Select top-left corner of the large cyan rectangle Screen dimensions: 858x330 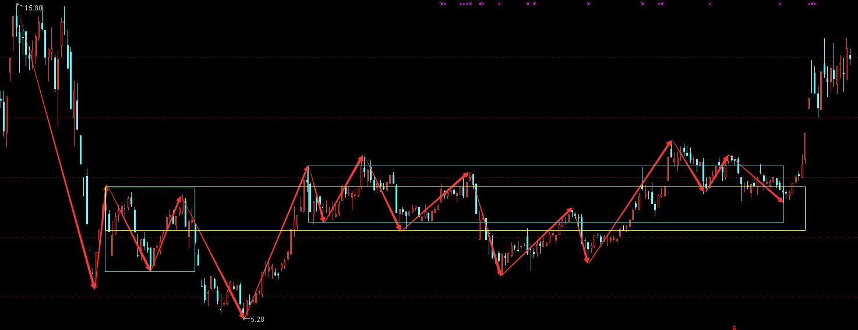(308, 167)
